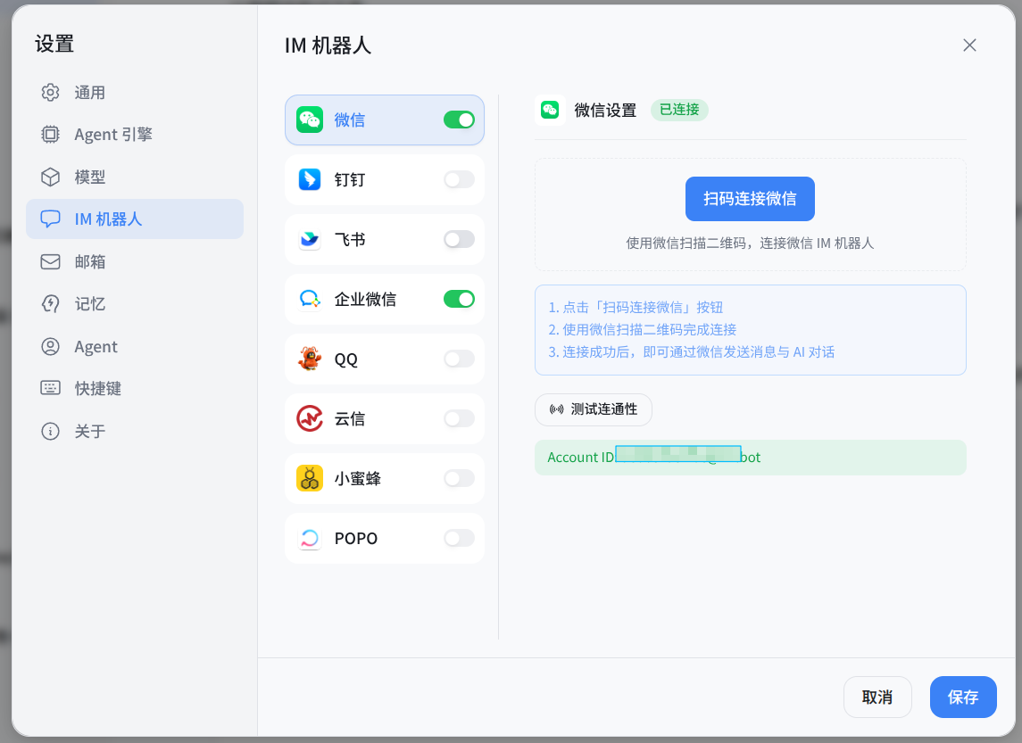Open the 模型 settings section
The width and height of the screenshot is (1022, 743).
click(134, 177)
